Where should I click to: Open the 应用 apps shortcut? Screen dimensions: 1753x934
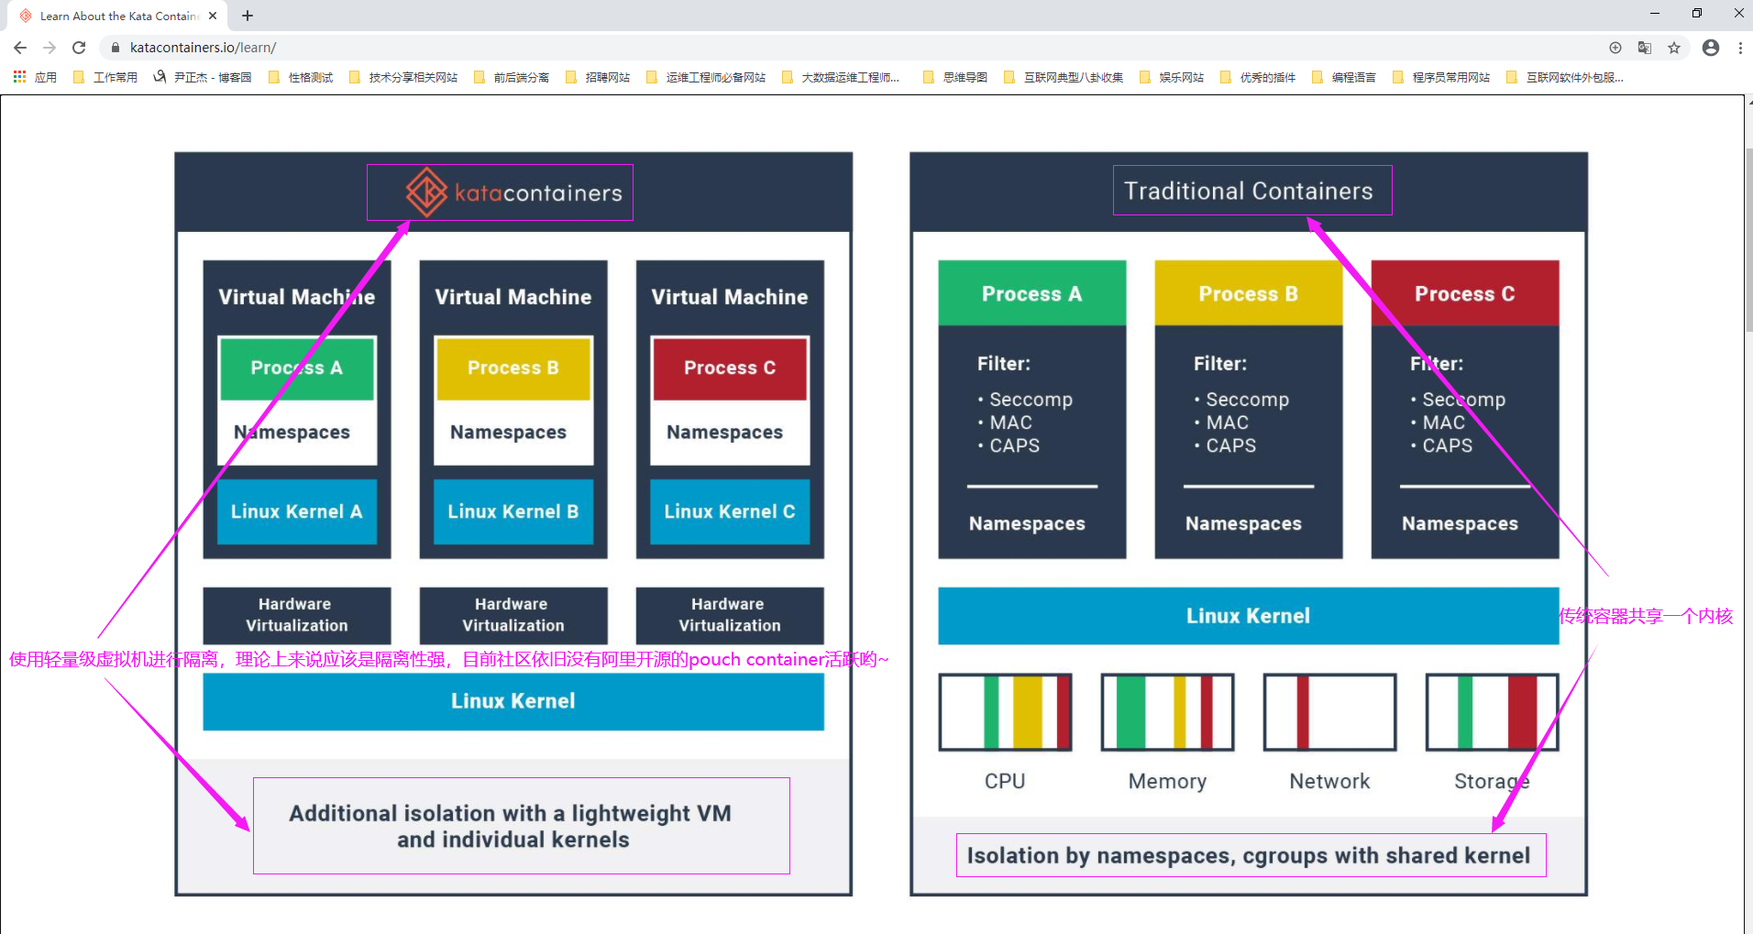[x=35, y=78]
